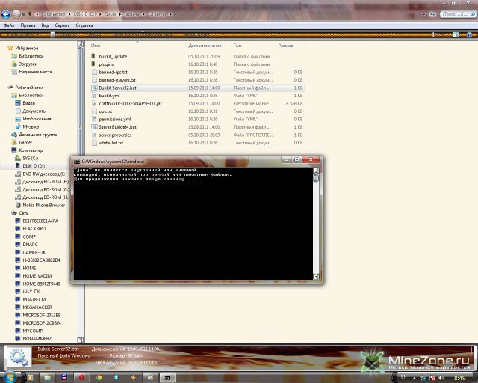Select the permissions.yml file
The image size is (478, 383).
[115, 119]
